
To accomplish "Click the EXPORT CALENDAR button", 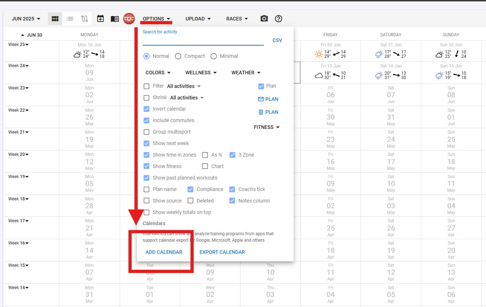I will click(x=222, y=252).
